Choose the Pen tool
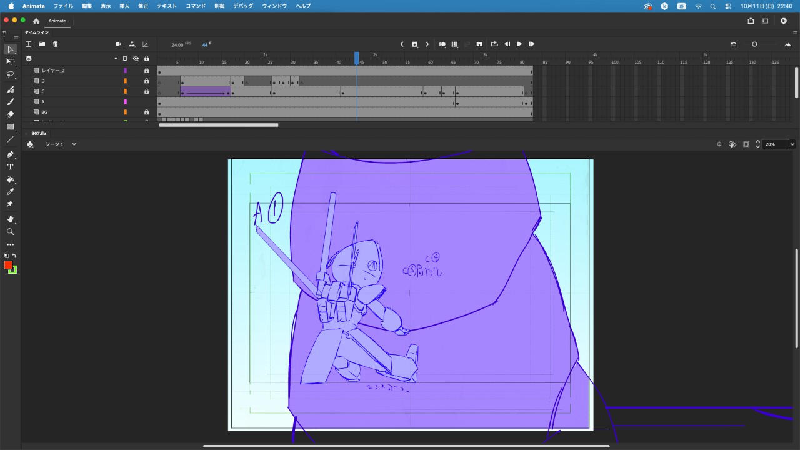800x450 pixels. [11, 154]
